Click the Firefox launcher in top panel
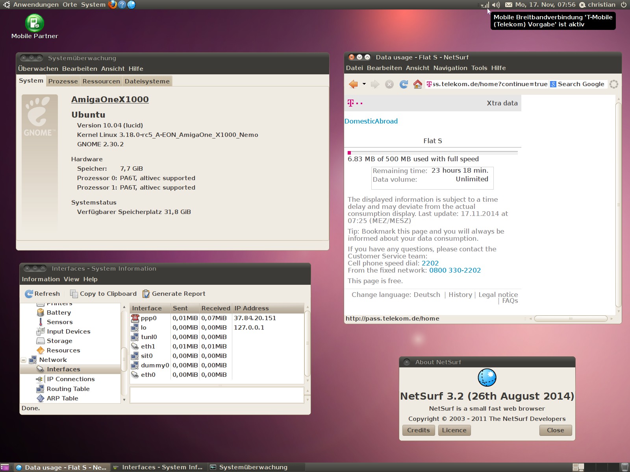 coord(113,5)
